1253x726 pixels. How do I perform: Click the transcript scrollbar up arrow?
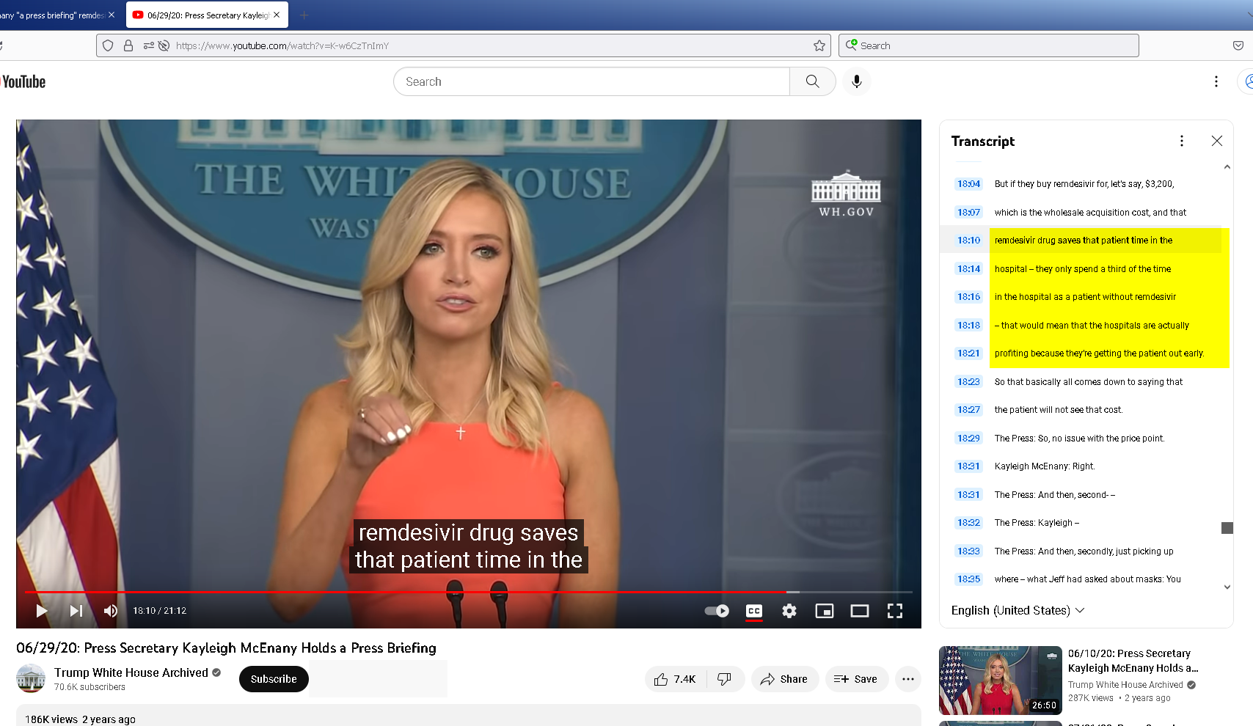[1227, 167]
